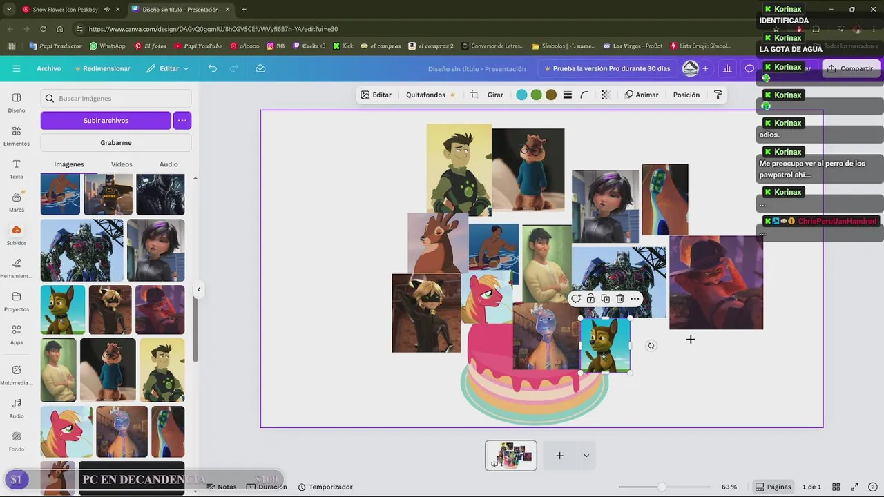Expand the Editar mode dropdown
This screenshot has width=884, height=497.
[168, 68]
